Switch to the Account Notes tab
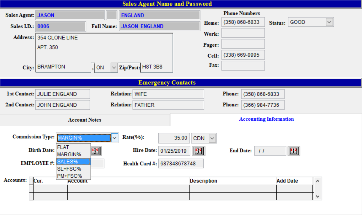This screenshot has width=362, height=215. [85, 120]
